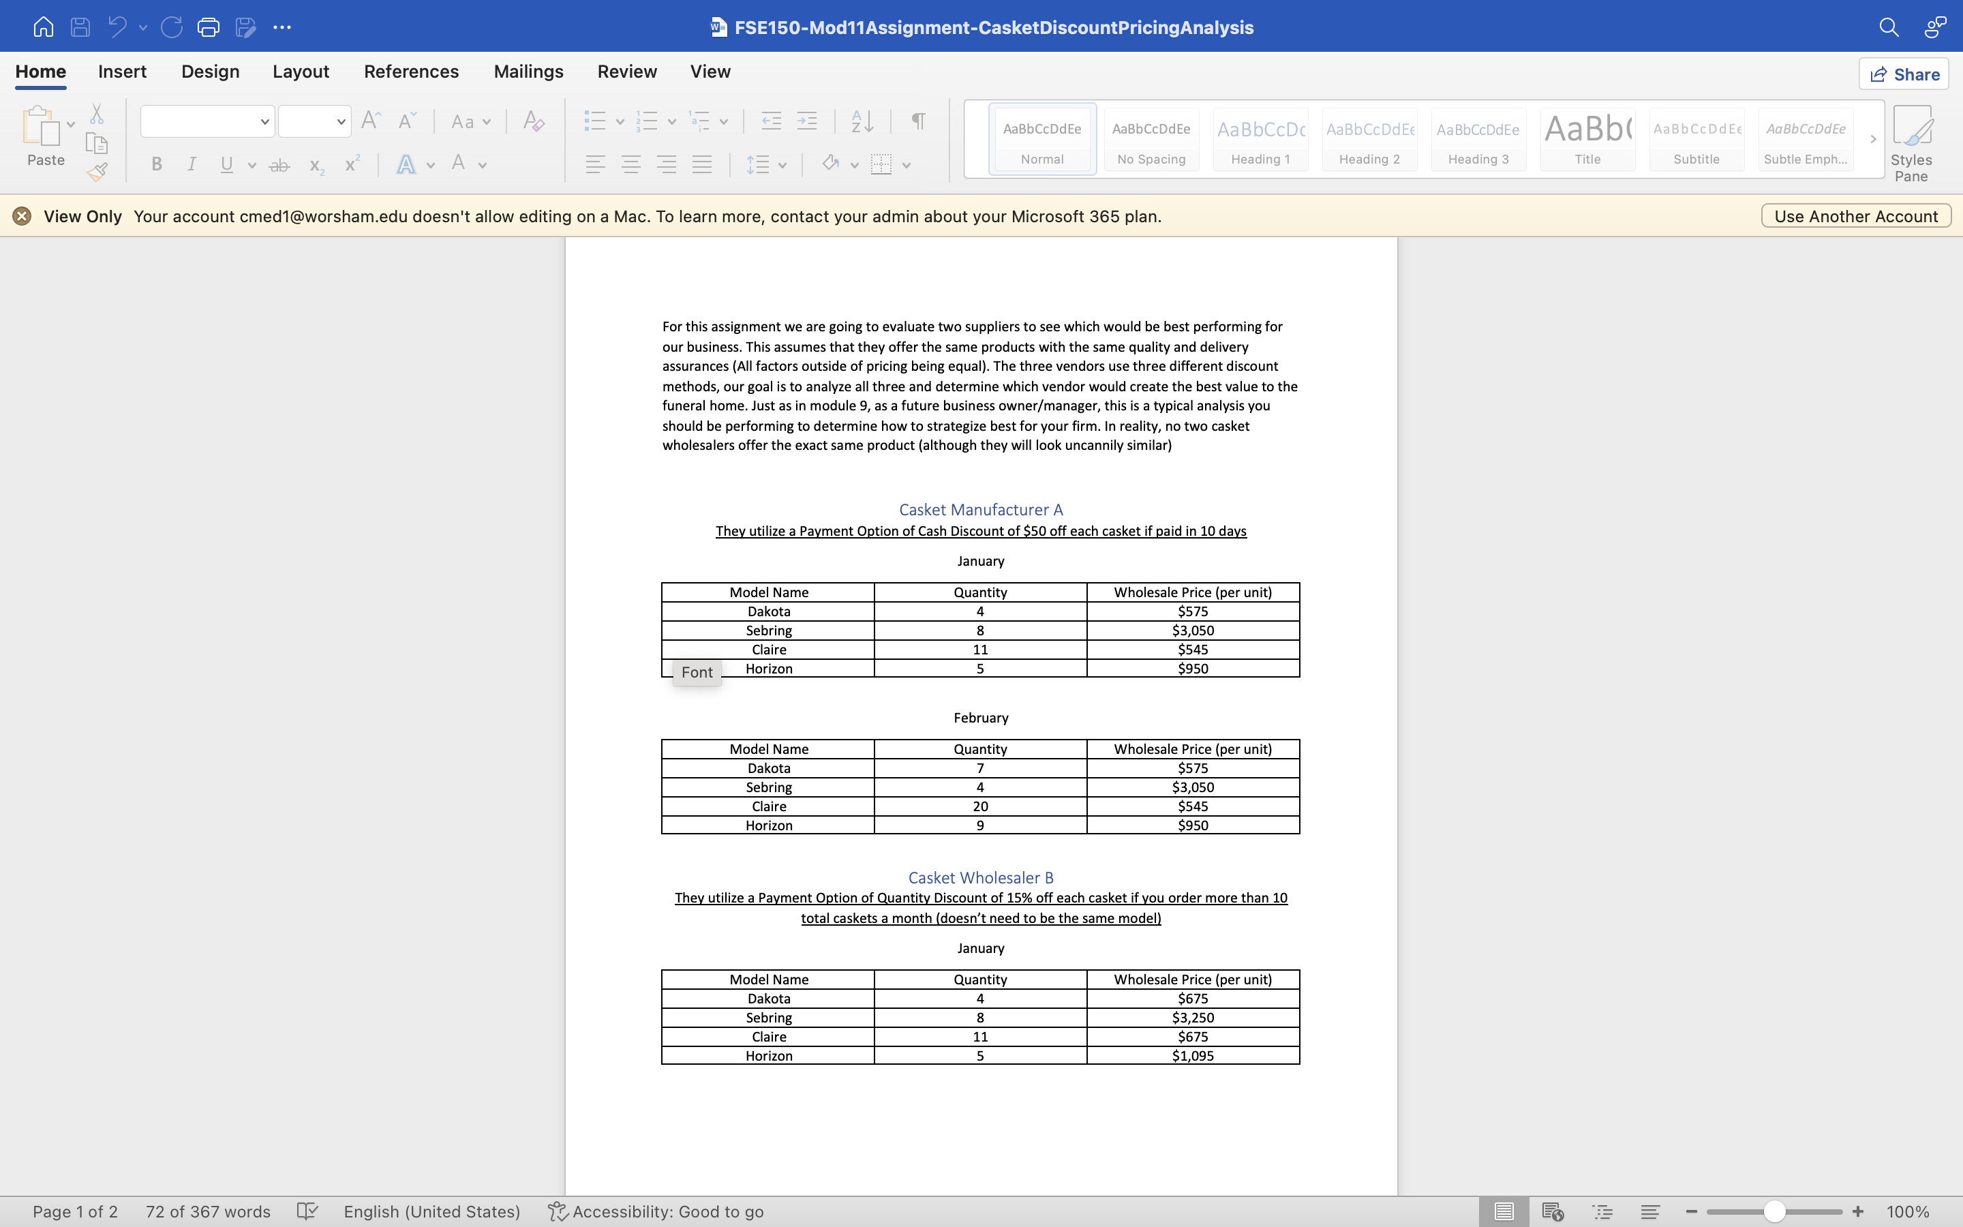Open the Mailings ribbon tab

tap(528, 71)
